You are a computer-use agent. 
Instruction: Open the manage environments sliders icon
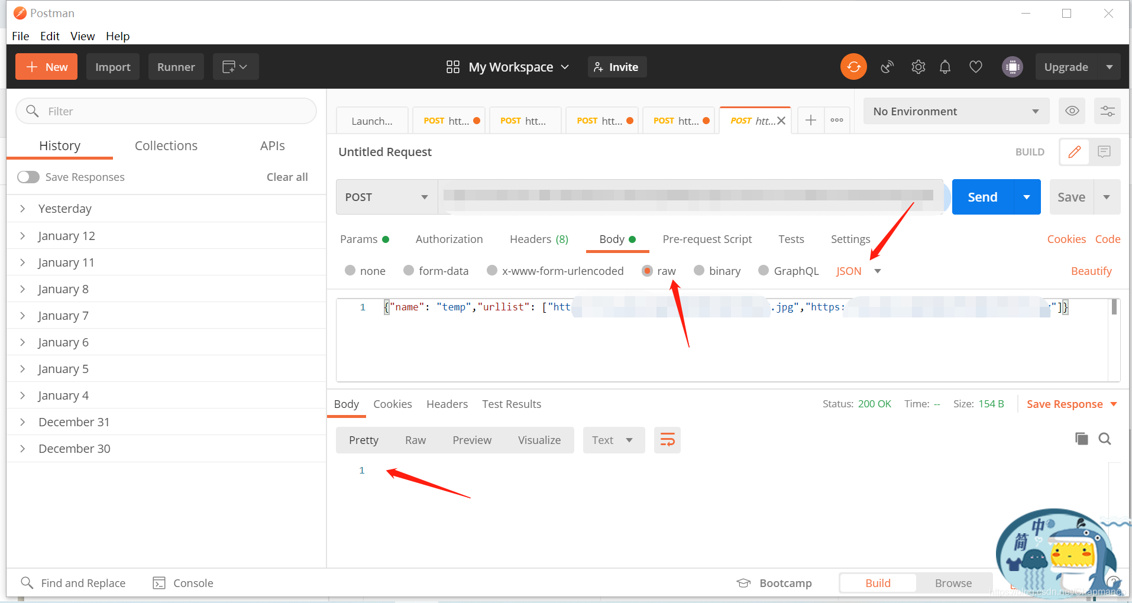[x=1107, y=111]
